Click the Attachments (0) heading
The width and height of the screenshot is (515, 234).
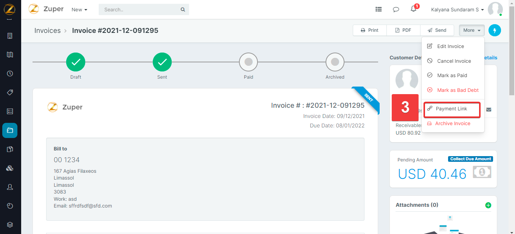coord(417,205)
